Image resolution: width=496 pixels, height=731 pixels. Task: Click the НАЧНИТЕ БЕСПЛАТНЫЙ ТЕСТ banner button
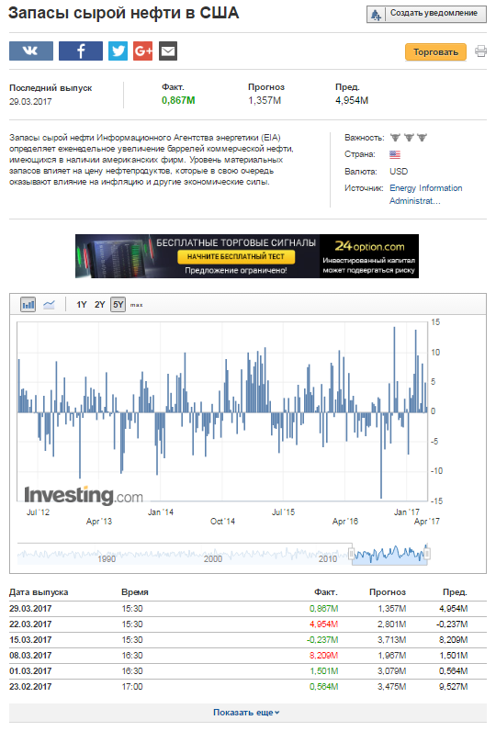coord(236,256)
